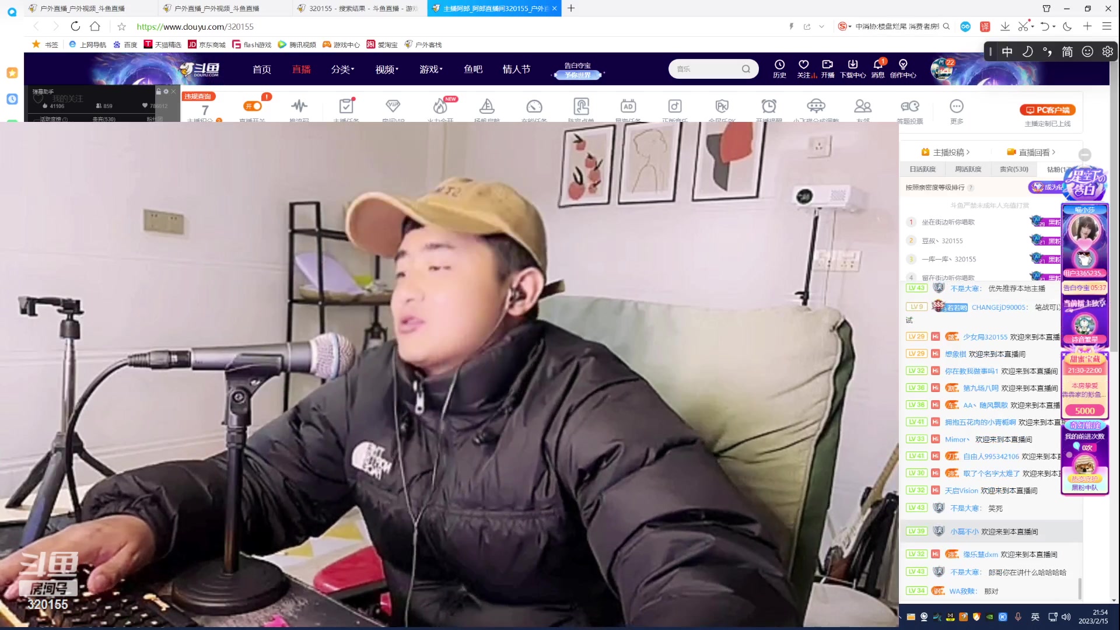Image resolution: width=1120 pixels, height=630 pixels.
Task: Open the 开播提醒 alarm clock icon
Action: (x=769, y=106)
